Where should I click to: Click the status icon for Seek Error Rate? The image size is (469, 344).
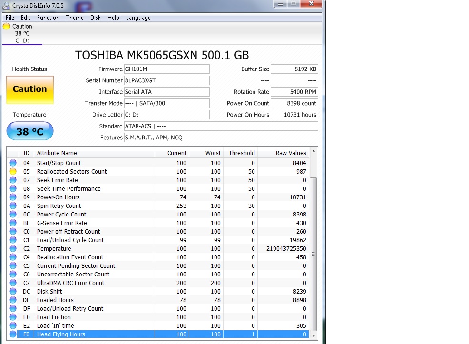13,180
